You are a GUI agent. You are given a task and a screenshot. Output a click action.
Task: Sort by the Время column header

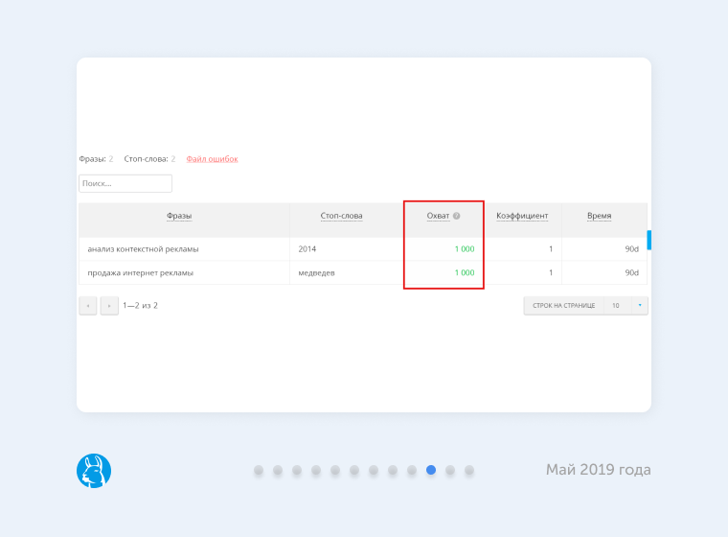coord(600,216)
